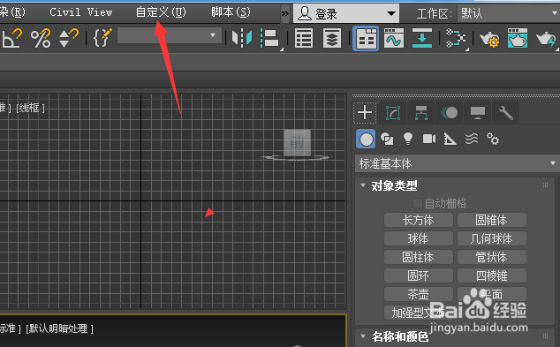
Task: Create a 管状体 object
Action: click(x=491, y=257)
